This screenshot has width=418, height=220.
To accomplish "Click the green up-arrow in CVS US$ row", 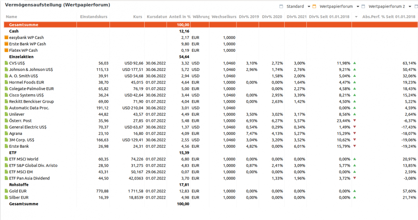I will click(354, 63).
